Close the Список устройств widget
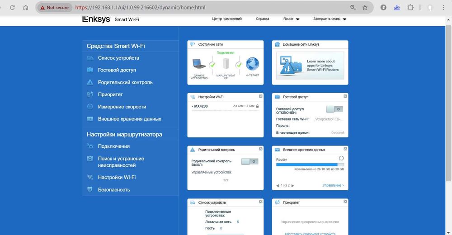The width and height of the screenshot is (452, 235). pyautogui.click(x=261, y=202)
